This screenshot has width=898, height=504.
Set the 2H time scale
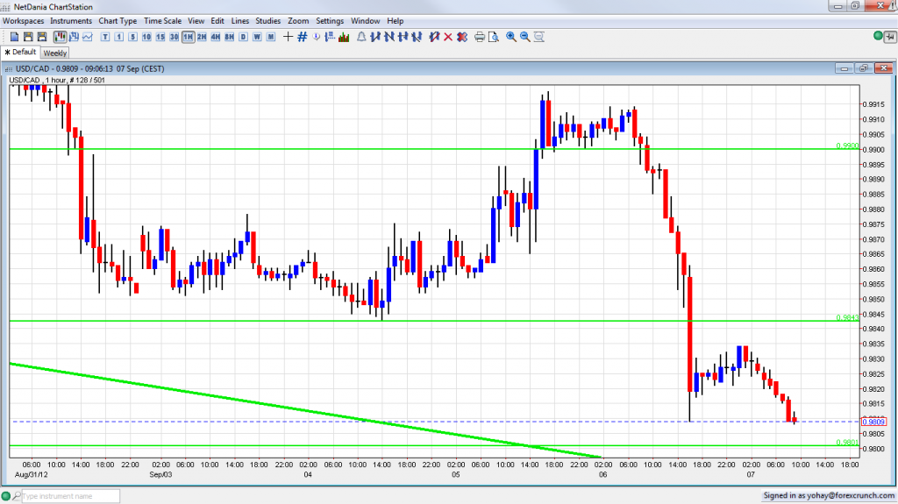coord(202,37)
